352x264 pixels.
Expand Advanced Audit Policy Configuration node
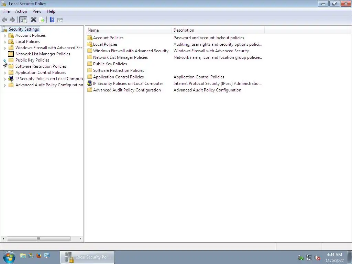[5, 85]
